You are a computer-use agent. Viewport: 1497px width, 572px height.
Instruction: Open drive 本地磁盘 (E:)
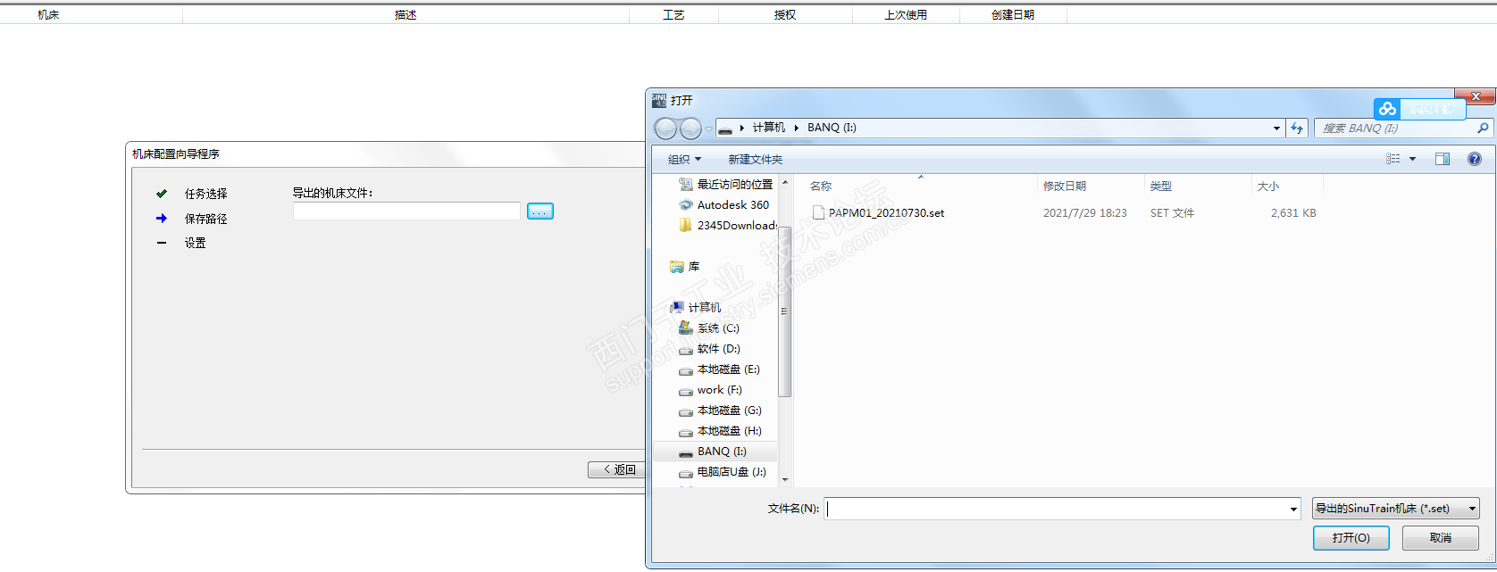tap(719, 369)
